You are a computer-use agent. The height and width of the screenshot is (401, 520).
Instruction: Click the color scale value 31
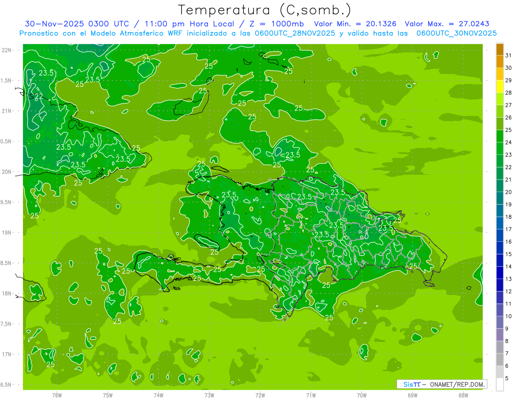(509, 55)
